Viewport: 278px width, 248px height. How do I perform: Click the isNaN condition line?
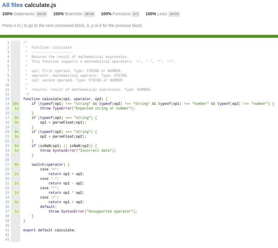(64, 146)
